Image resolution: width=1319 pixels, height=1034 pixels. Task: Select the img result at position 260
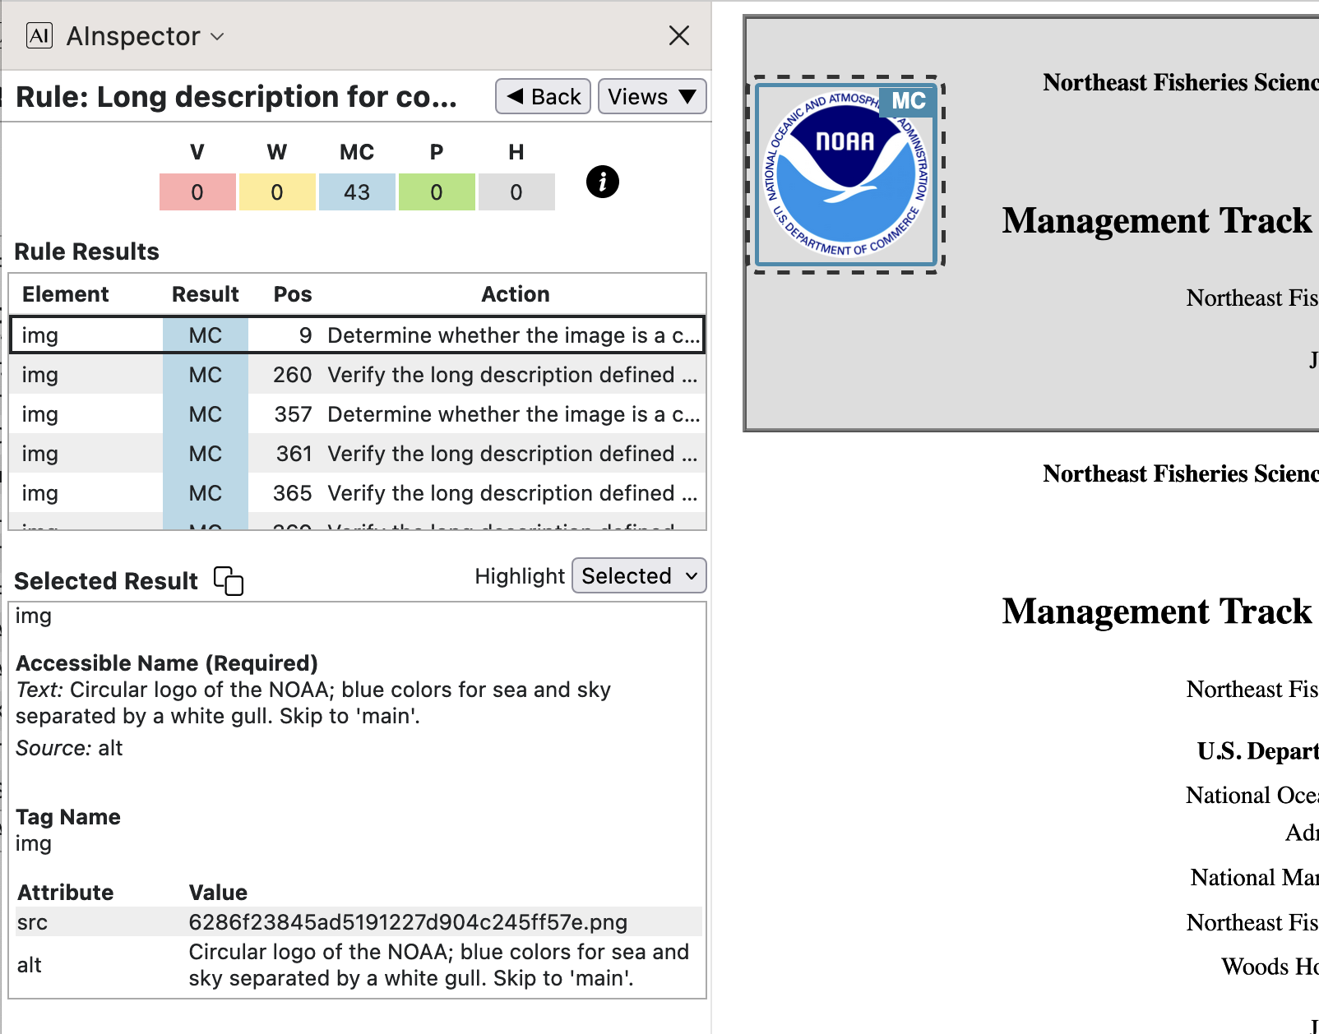point(357,375)
